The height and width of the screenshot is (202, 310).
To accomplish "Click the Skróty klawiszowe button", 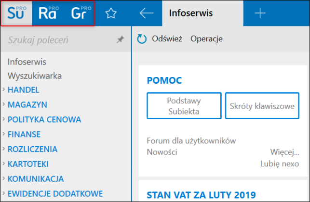I will click(x=262, y=106).
